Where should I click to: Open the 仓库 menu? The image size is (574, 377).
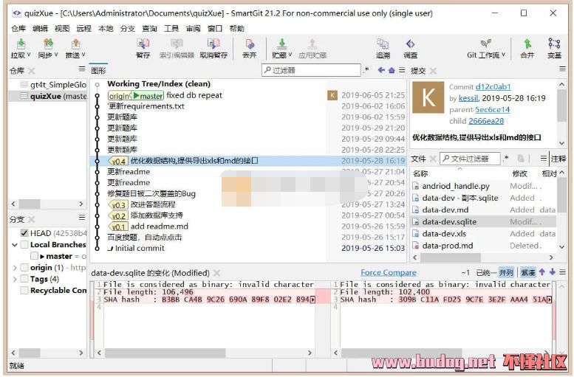18,29
